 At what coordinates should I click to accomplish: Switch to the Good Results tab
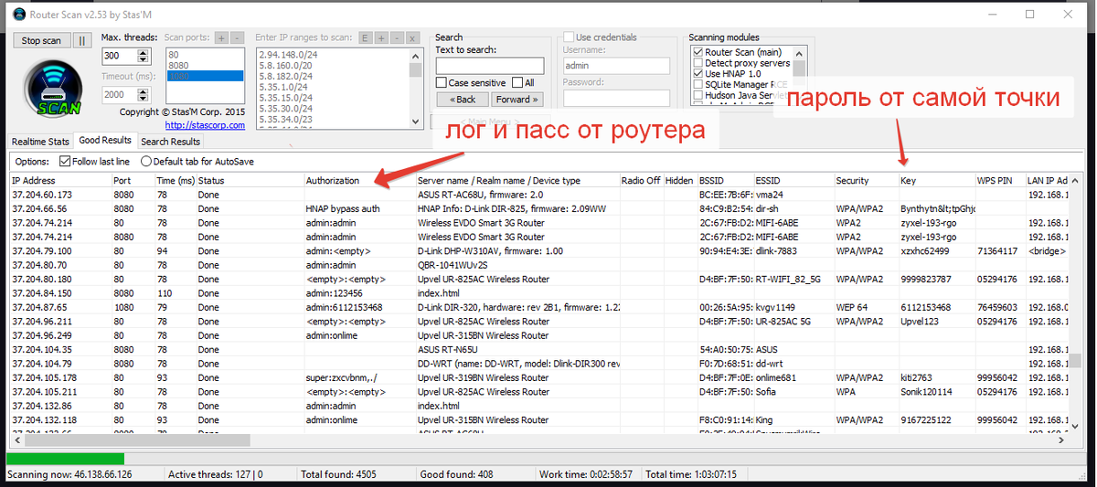tap(105, 141)
